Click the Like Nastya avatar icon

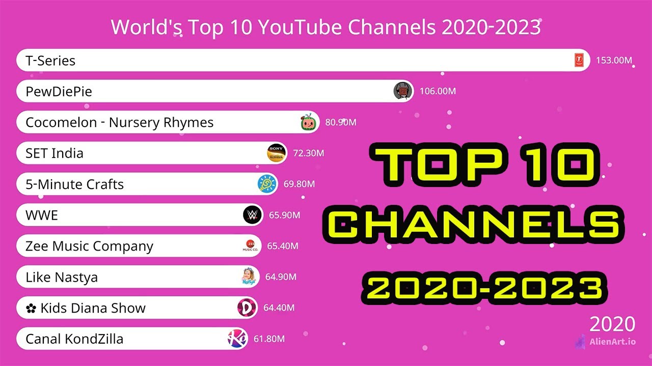pyautogui.click(x=250, y=277)
